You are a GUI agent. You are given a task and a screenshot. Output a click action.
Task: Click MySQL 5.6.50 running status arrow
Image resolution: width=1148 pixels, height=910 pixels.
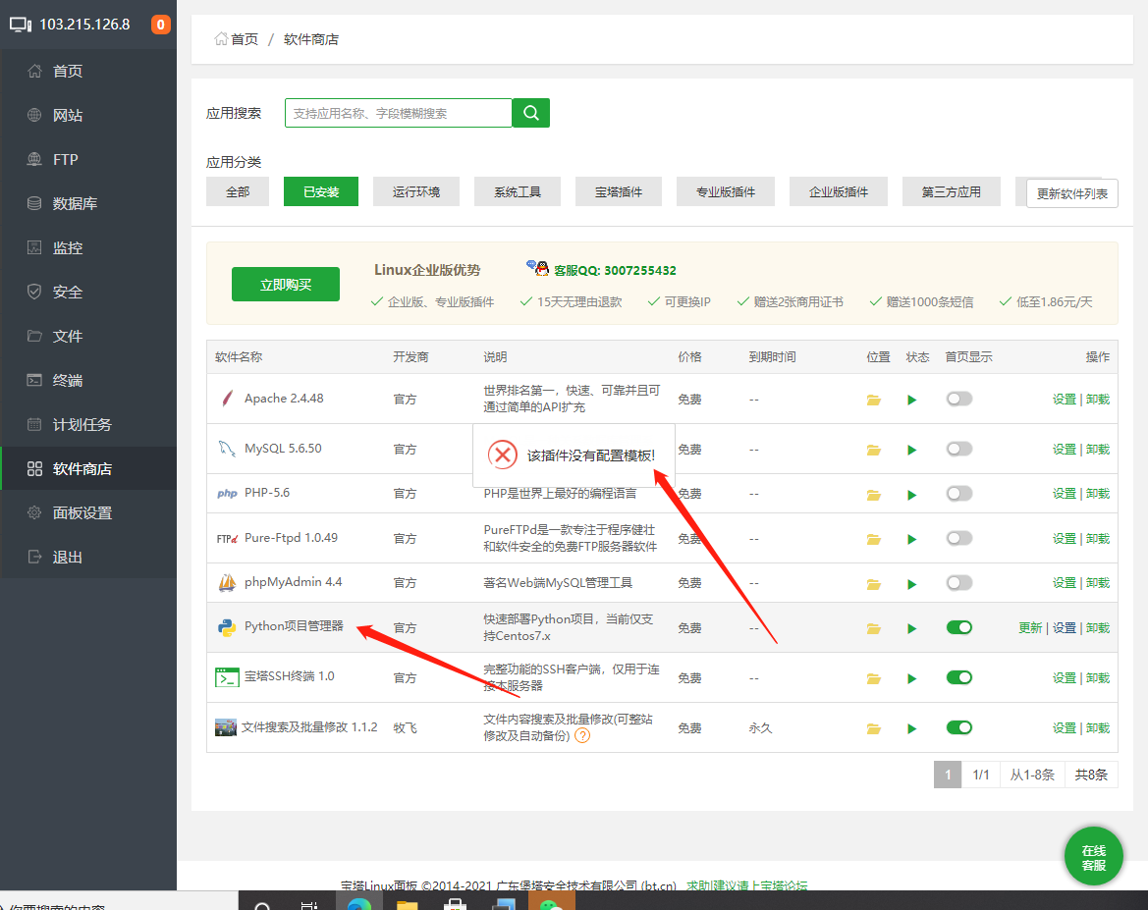click(x=911, y=450)
